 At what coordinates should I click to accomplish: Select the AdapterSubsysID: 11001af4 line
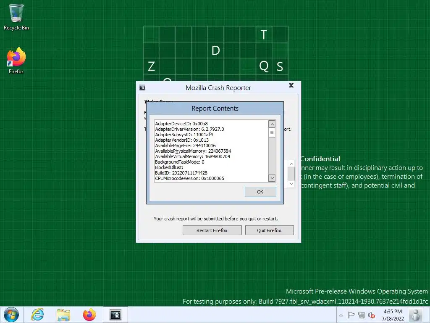click(x=184, y=135)
